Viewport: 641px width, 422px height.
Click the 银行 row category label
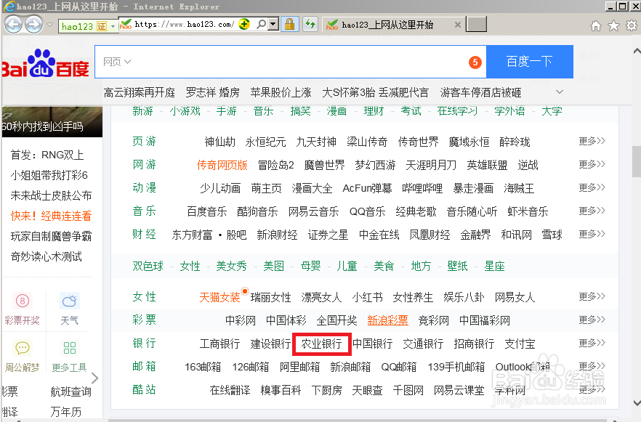pos(145,343)
